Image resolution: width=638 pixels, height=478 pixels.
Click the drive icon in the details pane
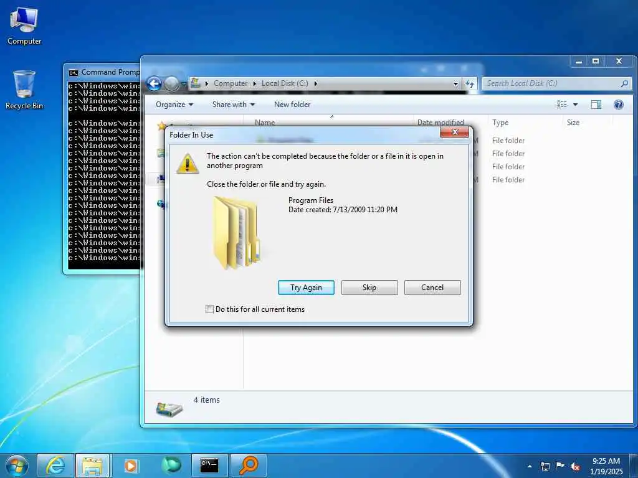click(169, 409)
